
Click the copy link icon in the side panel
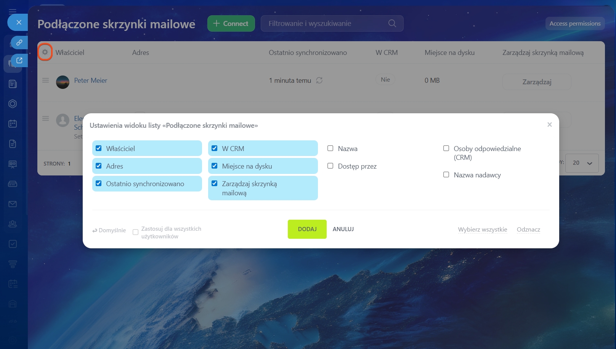pos(19,42)
